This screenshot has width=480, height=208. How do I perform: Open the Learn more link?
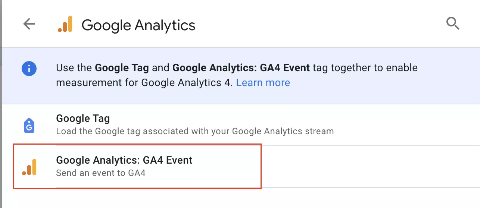263,82
